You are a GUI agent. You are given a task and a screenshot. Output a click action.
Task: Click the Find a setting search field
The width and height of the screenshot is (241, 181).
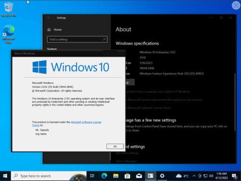(x=77, y=39)
